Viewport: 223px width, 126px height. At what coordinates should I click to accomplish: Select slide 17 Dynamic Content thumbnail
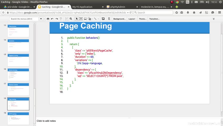[x=18, y=89]
